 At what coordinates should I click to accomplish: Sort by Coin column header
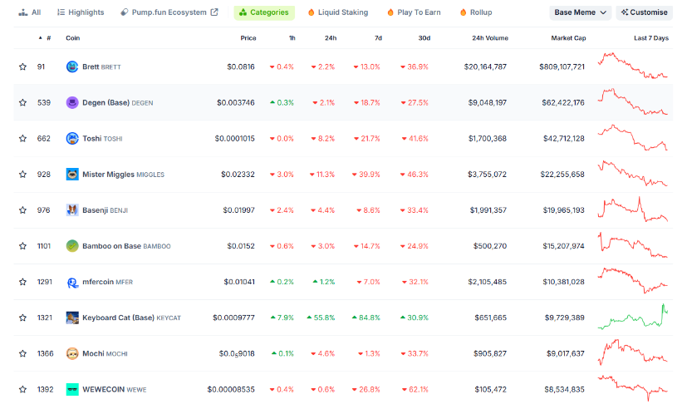tap(72, 38)
